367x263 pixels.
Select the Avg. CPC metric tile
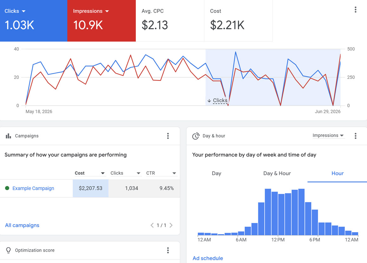(170, 21)
